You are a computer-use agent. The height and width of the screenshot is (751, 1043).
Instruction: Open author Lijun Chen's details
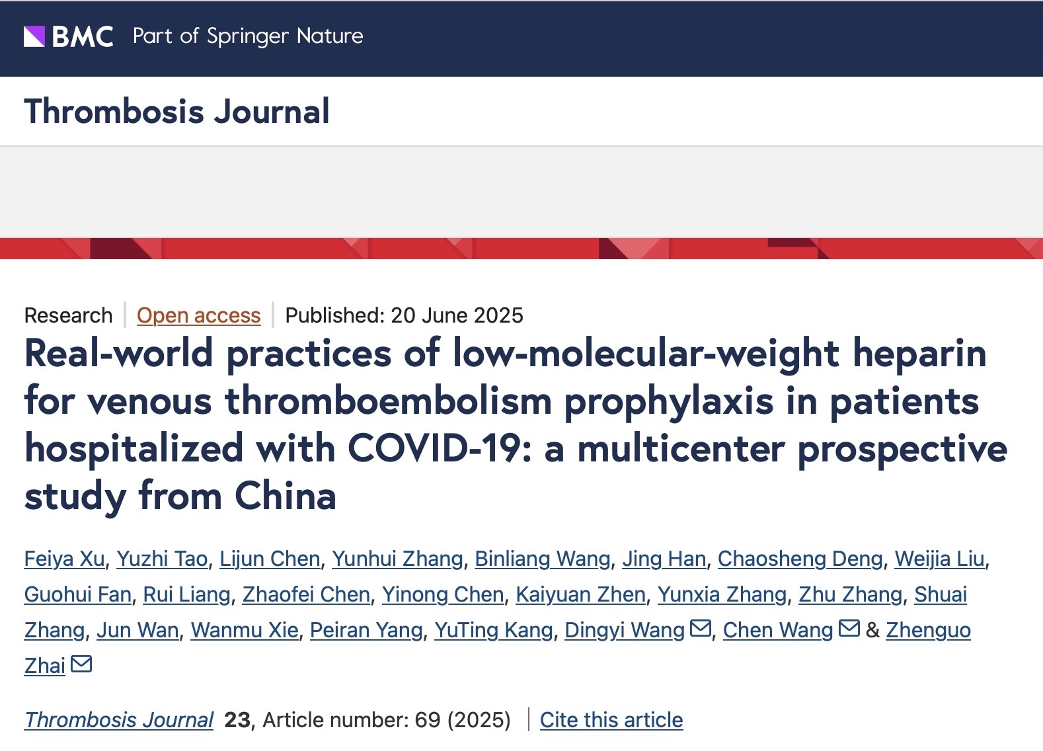[x=270, y=559]
